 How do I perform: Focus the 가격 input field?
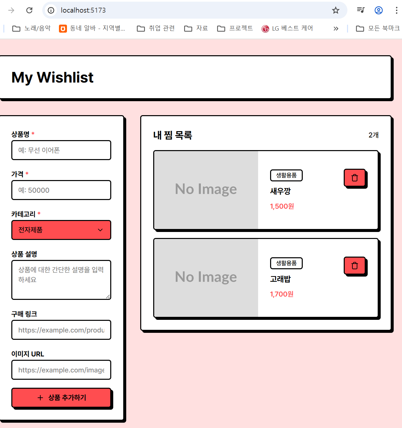61,190
